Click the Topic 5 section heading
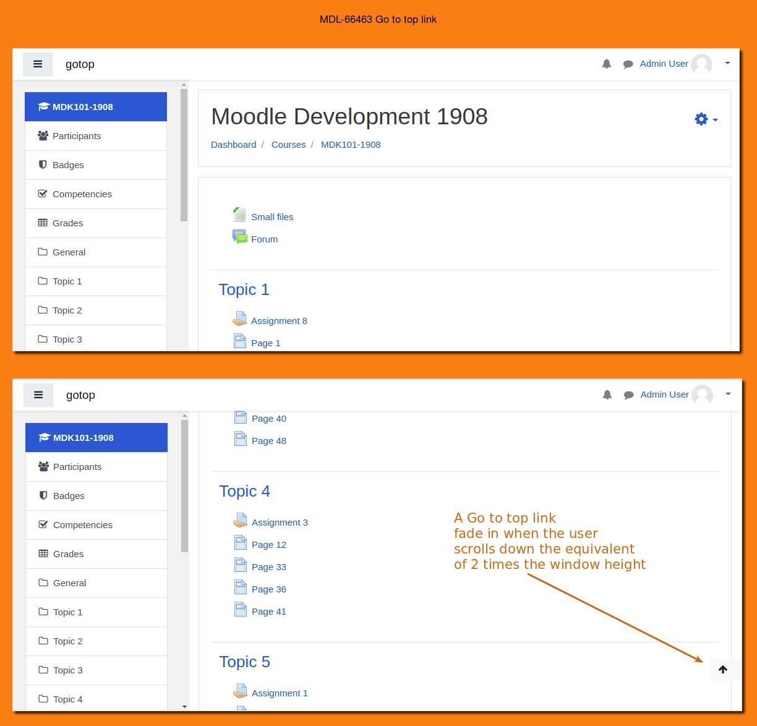Viewport: 757px width, 726px height. 244,662
